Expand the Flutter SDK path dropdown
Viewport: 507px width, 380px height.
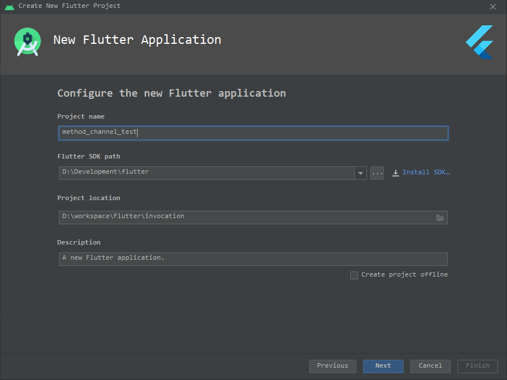tap(360, 173)
